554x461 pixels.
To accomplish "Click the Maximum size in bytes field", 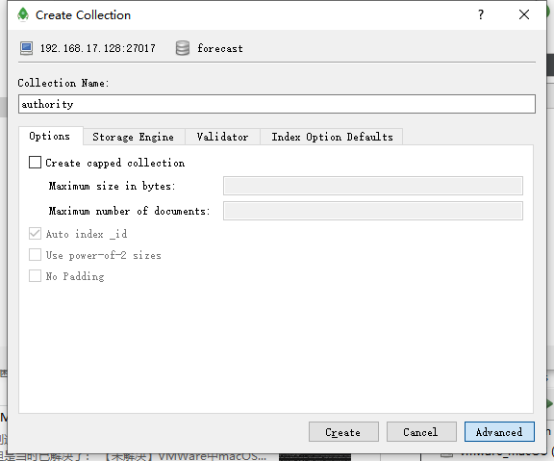I will pos(373,186).
